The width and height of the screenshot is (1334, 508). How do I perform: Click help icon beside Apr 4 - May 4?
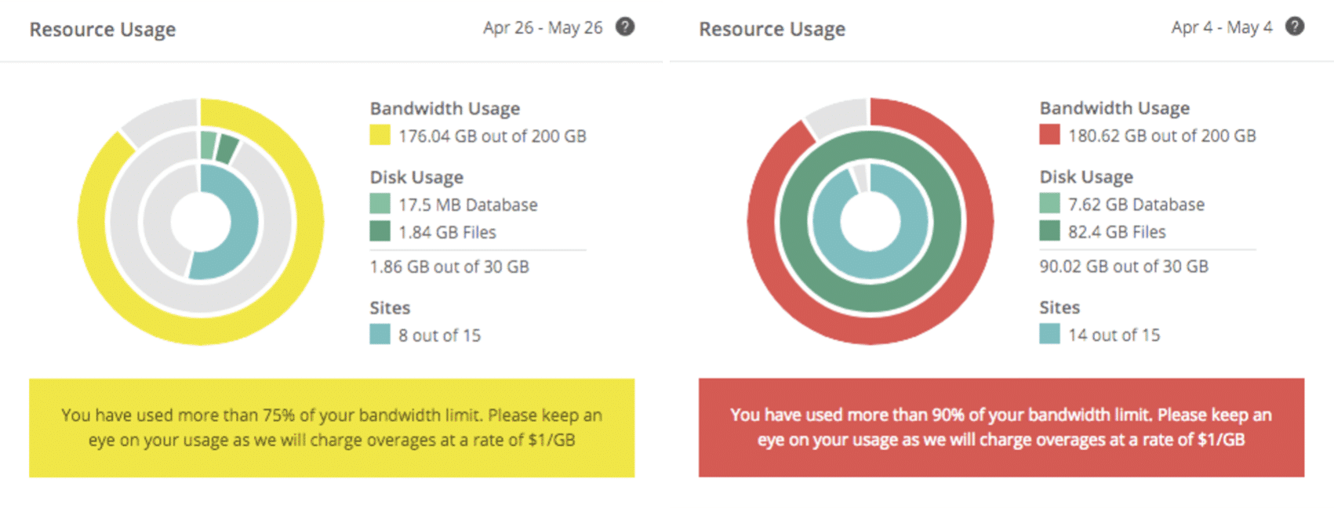tap(1295, 27)
